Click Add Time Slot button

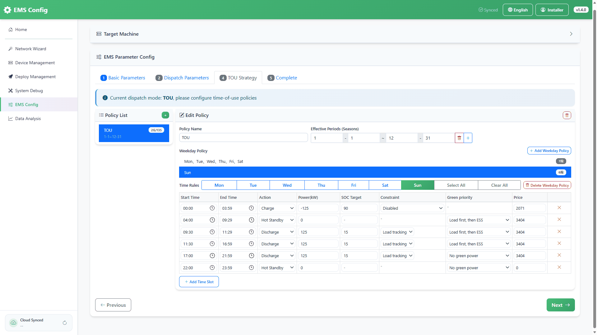pos(199,282)
